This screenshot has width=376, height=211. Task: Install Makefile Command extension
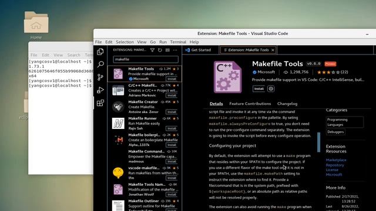[172, 162]
